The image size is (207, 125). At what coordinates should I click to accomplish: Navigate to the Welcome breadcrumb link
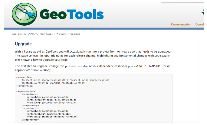pos(61,34)
